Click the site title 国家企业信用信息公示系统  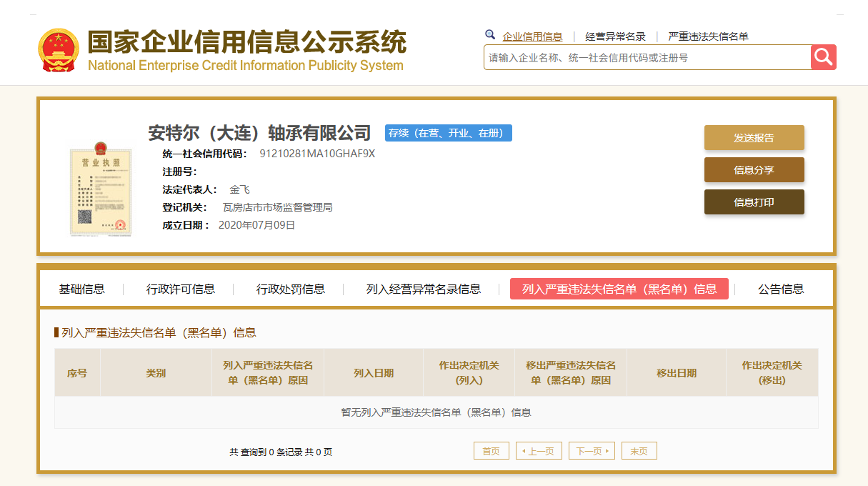pos(247,42)
